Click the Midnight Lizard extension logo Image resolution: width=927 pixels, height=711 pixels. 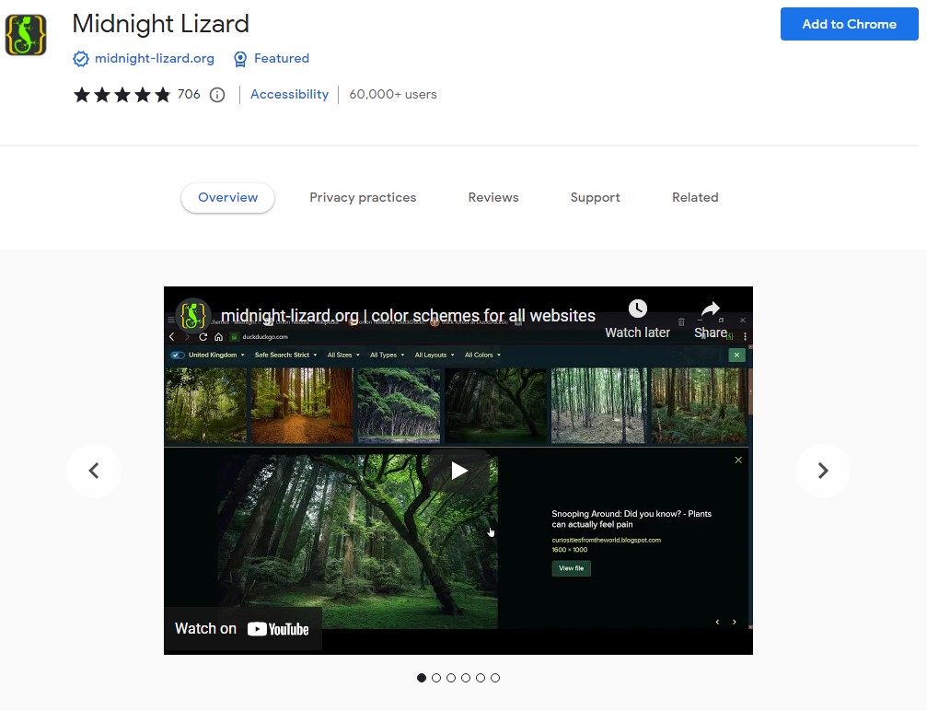coord(26,35)
